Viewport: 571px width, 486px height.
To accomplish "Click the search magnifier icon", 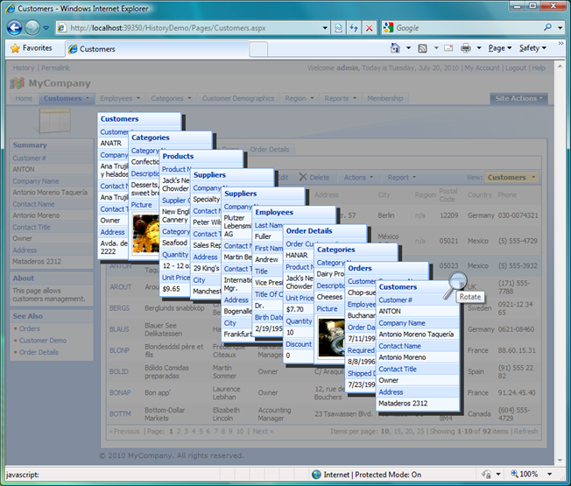I will tap(547, 27).
